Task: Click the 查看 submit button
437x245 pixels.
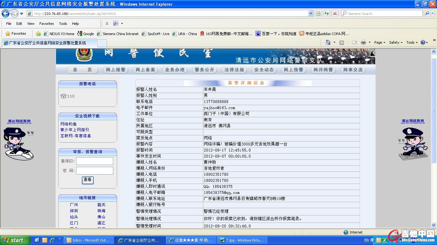Action: 88,180
